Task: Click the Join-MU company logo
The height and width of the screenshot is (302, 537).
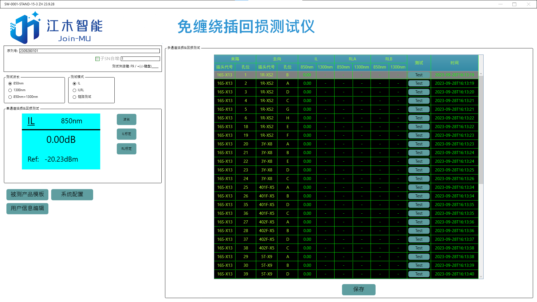Action: pyautogui.click(x=56, y=27)
